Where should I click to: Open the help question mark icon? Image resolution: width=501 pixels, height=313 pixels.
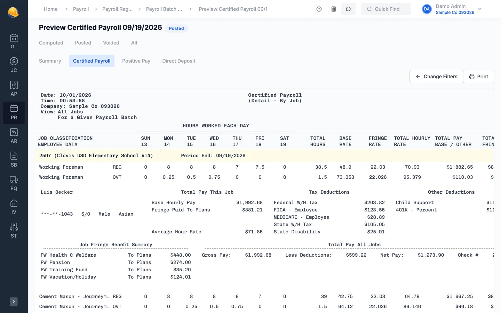click(x=319, y=9)
